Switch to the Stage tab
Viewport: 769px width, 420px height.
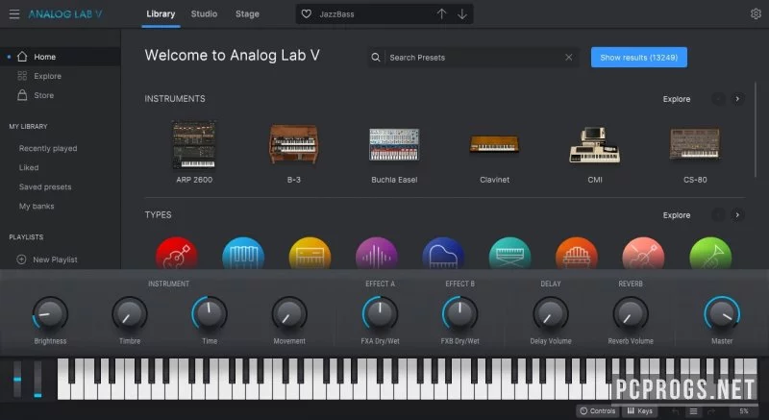pos(247,13)
